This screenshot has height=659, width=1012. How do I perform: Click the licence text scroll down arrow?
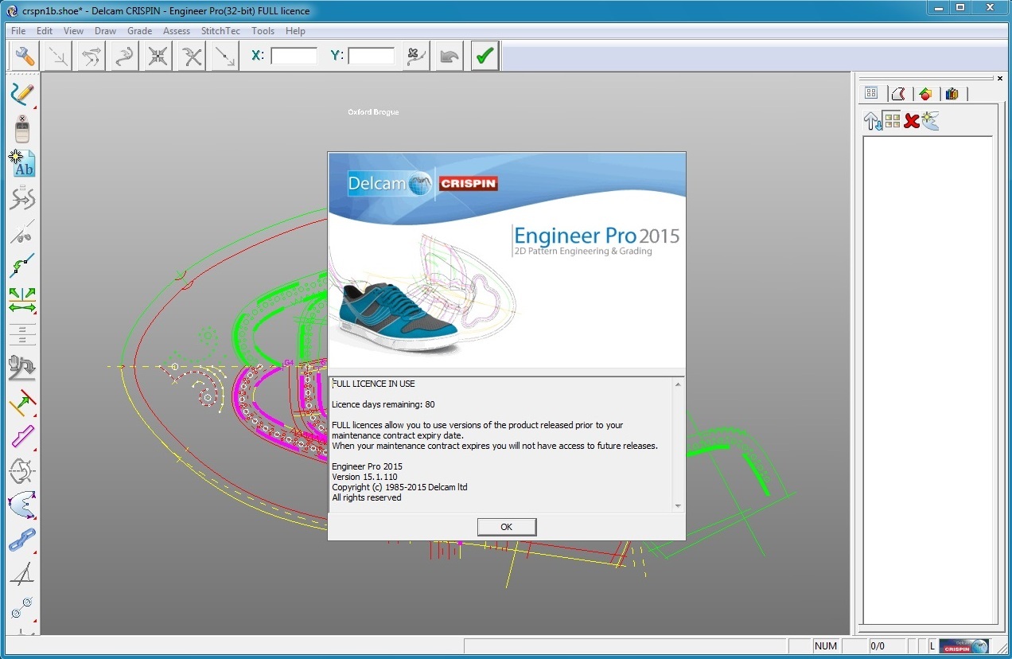pyautogui.click(x=678, y=505)
